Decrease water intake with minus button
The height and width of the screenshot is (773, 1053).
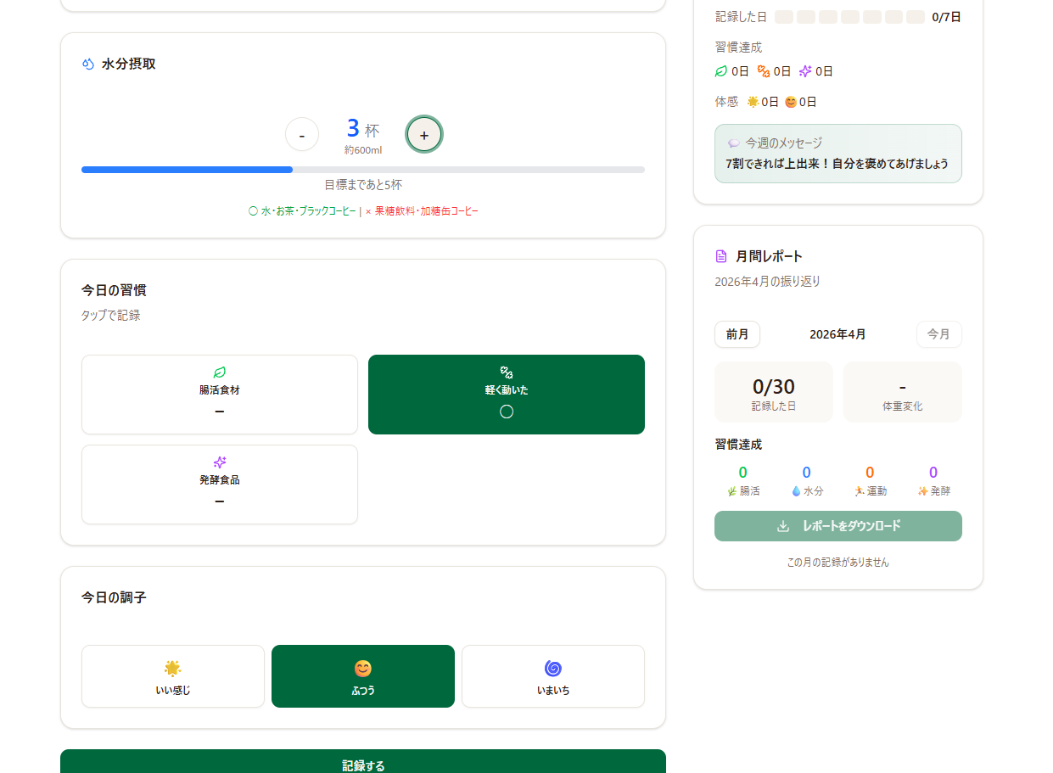click(x=302, y=134)
